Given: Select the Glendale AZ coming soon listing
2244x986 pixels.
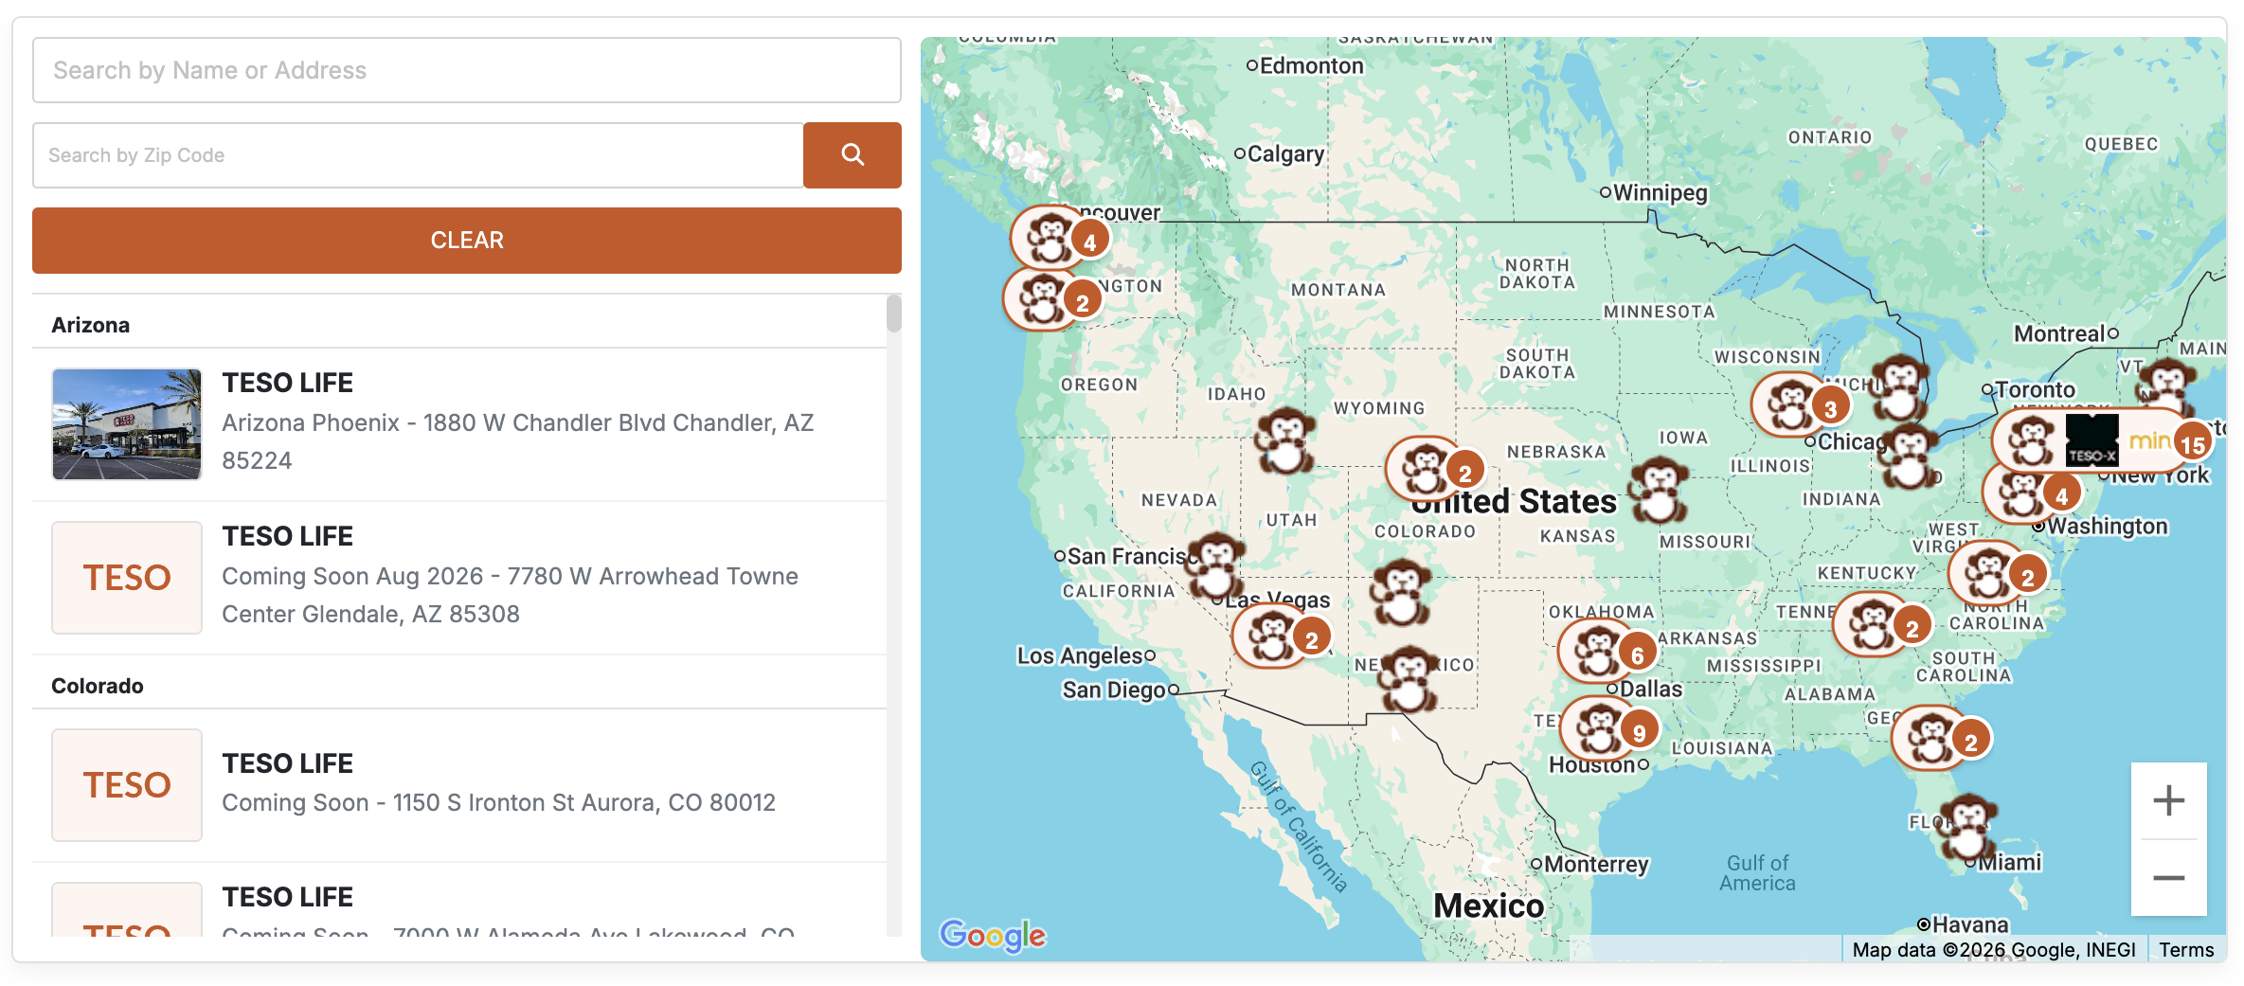Looking at the screenshot, I should 510,577.
